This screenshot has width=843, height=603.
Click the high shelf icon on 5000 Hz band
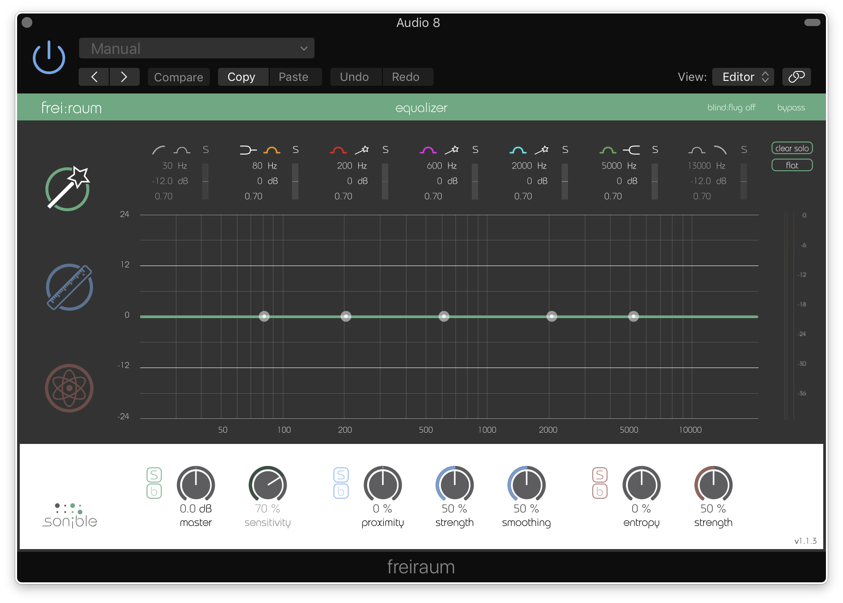pos(631,150)
